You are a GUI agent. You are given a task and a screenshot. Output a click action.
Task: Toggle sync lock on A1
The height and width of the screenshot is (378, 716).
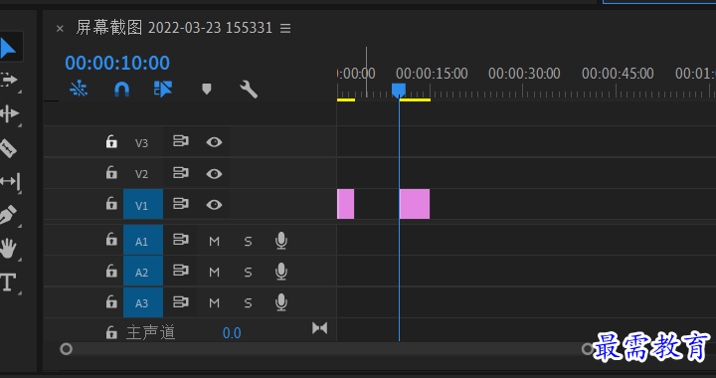pos(181,239)
